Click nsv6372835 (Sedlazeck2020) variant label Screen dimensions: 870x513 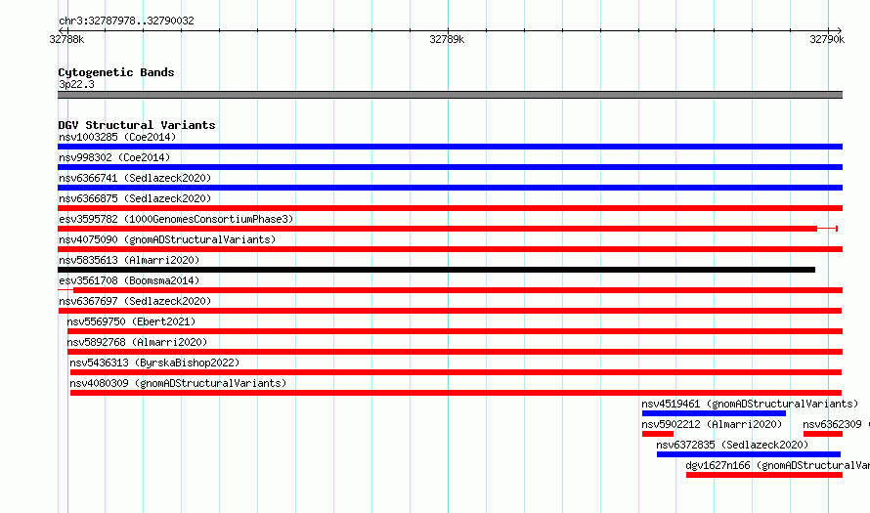(x=732, y=445)
